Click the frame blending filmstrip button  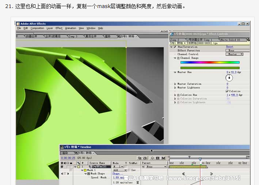tap(157, 158)
